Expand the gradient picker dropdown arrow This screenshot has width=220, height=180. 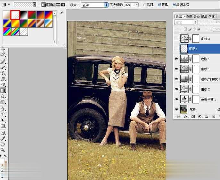pyautogui.click(x=35, y=5)
